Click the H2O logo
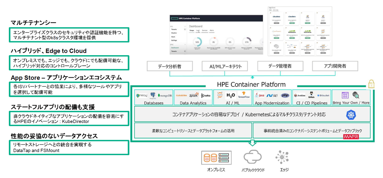 coord(231,95)
